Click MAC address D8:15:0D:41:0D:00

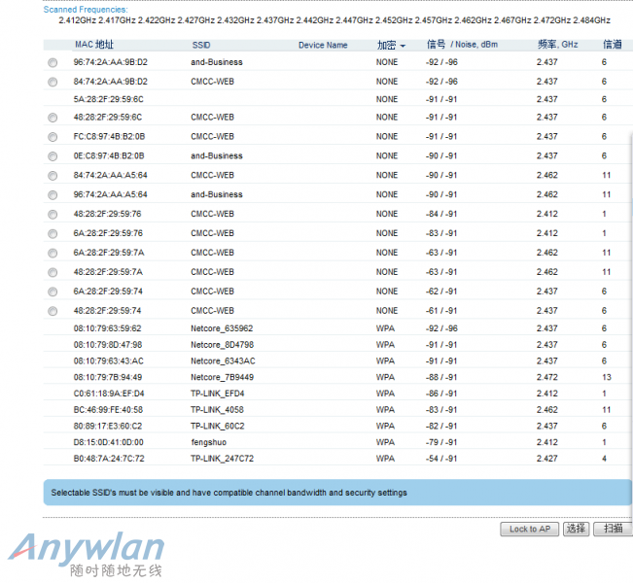pos(108,443)
